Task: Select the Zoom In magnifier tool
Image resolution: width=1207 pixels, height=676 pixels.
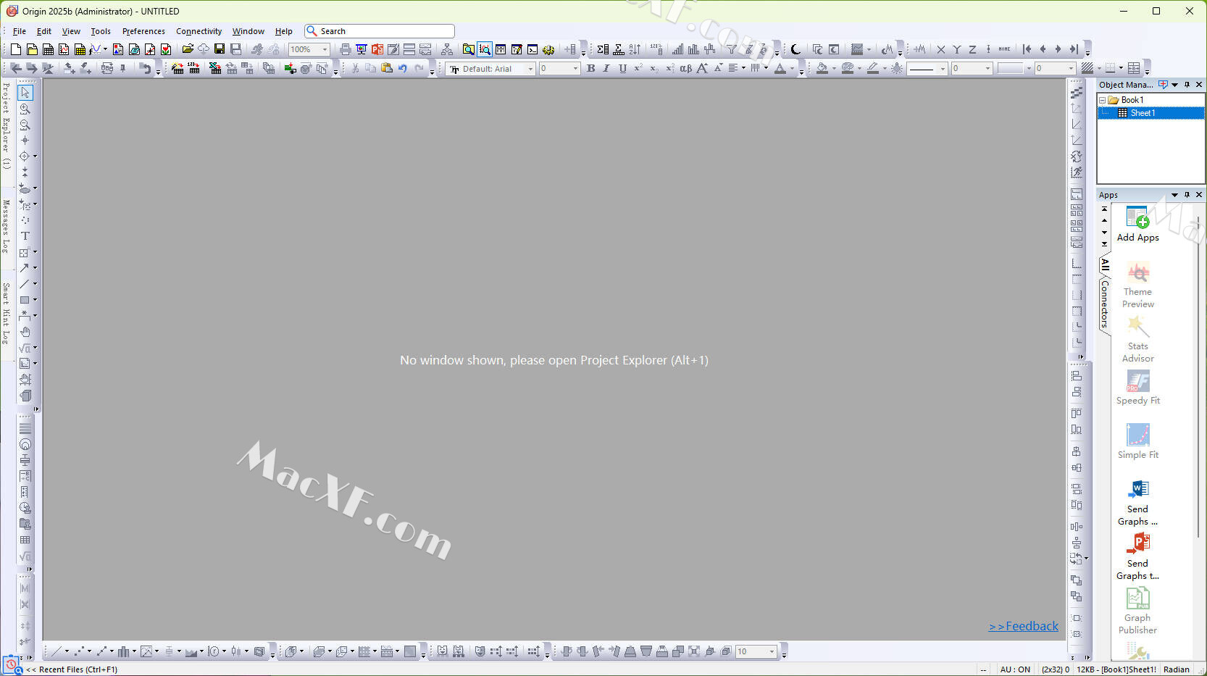Action: (x=25, y=109)
